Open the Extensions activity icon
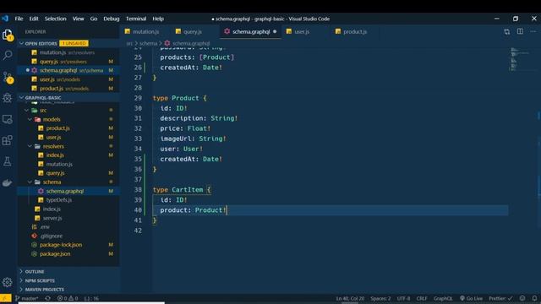 point(8,140)
